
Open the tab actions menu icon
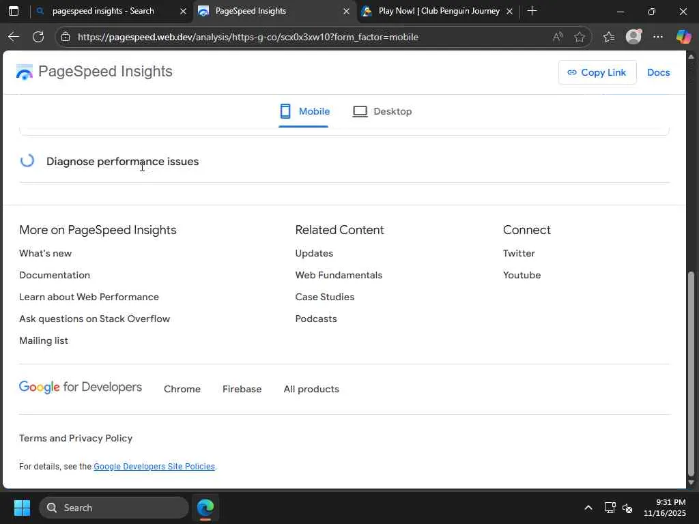[14, 11]
